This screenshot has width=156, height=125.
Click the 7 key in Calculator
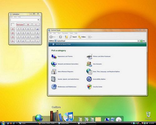coord(18,29)
